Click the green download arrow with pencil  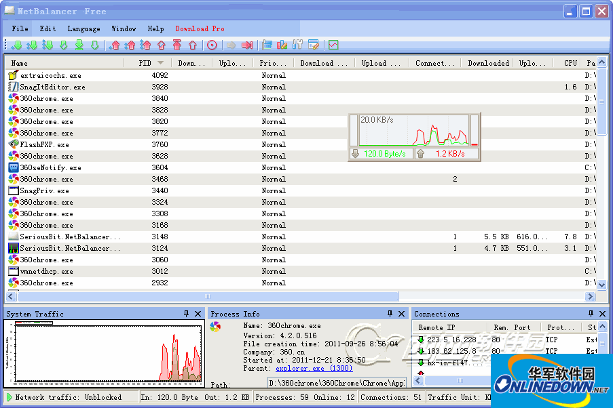tap(63, 45)
